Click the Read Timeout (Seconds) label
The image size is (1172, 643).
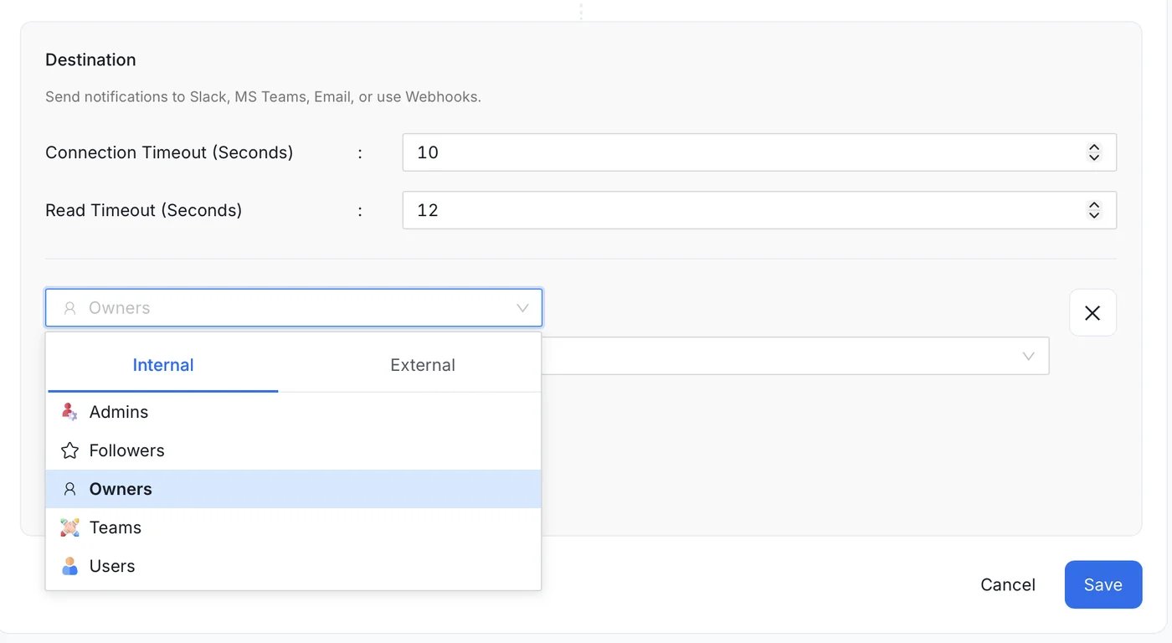144,210
